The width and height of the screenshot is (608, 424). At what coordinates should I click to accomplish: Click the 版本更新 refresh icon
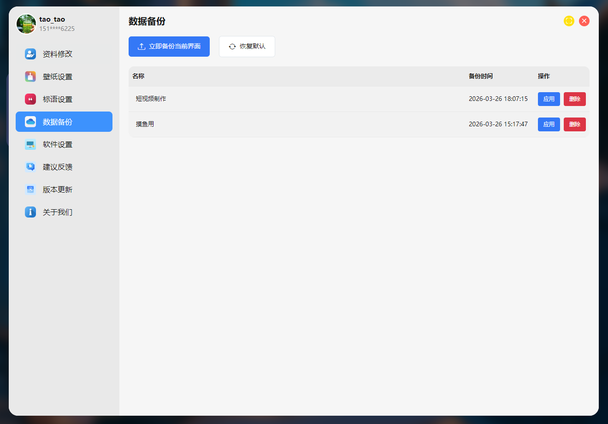pos(30,189)
